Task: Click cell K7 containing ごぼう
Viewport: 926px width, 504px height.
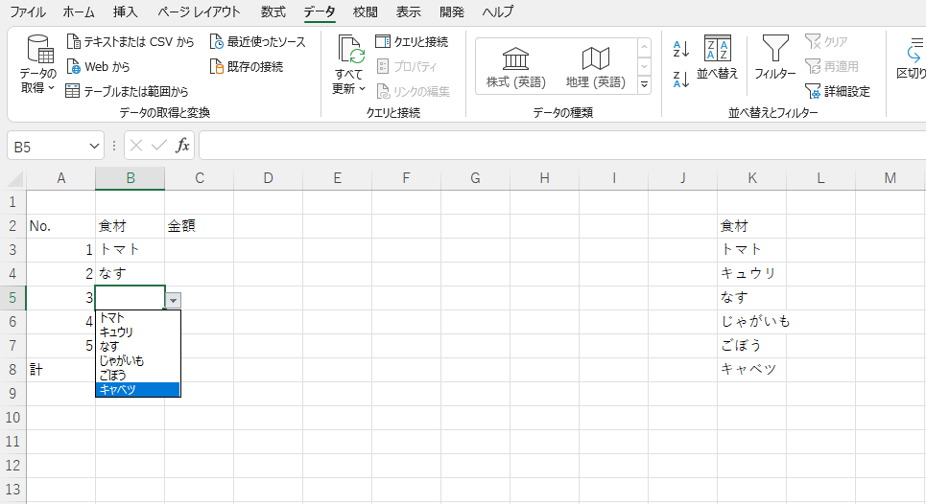Action: pos(751,346)
